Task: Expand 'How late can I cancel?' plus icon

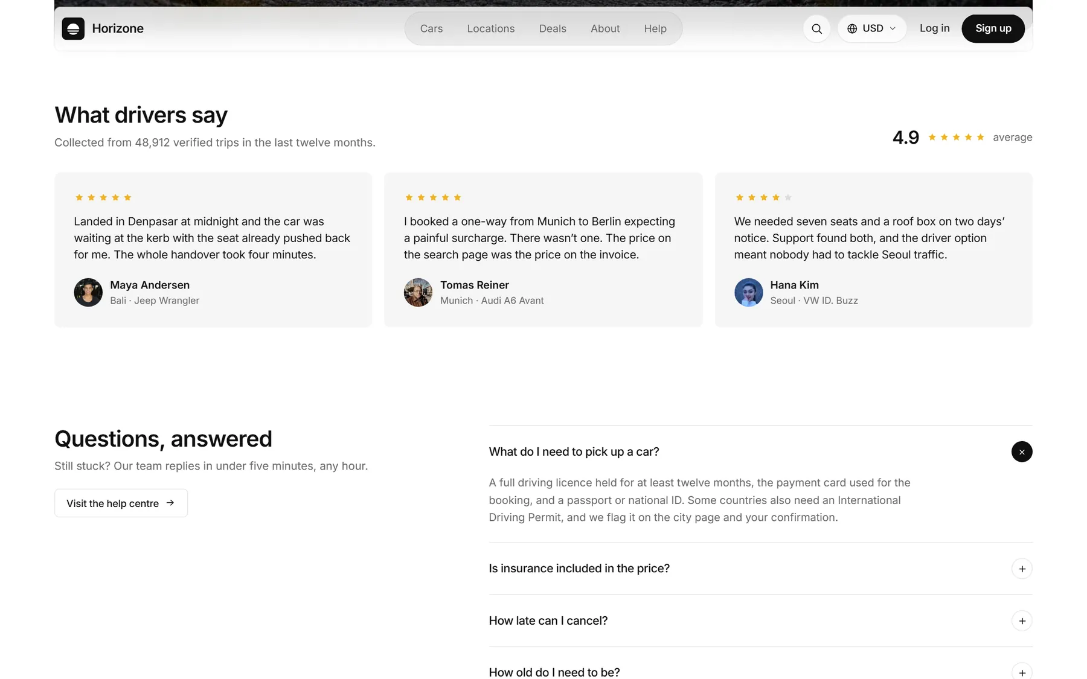Action: (1022, 620)
